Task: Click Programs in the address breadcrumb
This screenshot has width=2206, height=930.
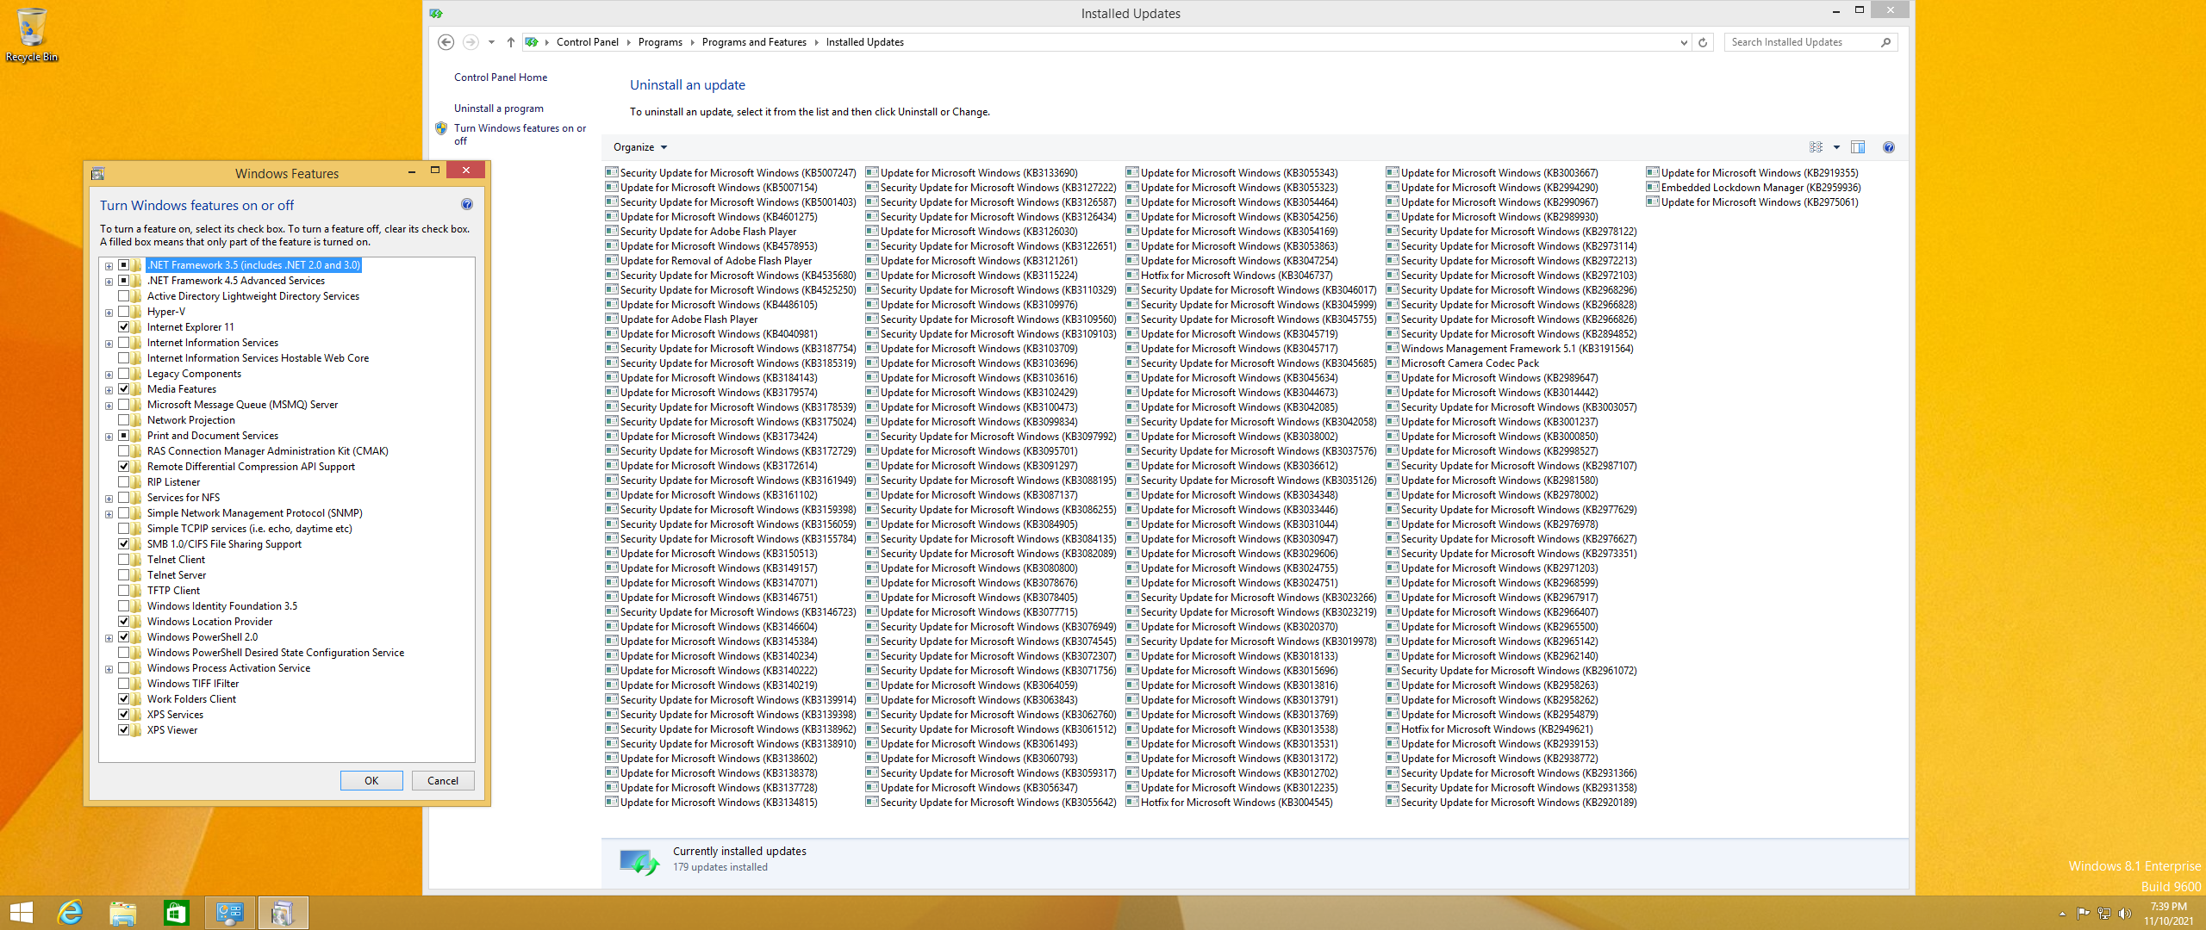Action: click(660, 42)
